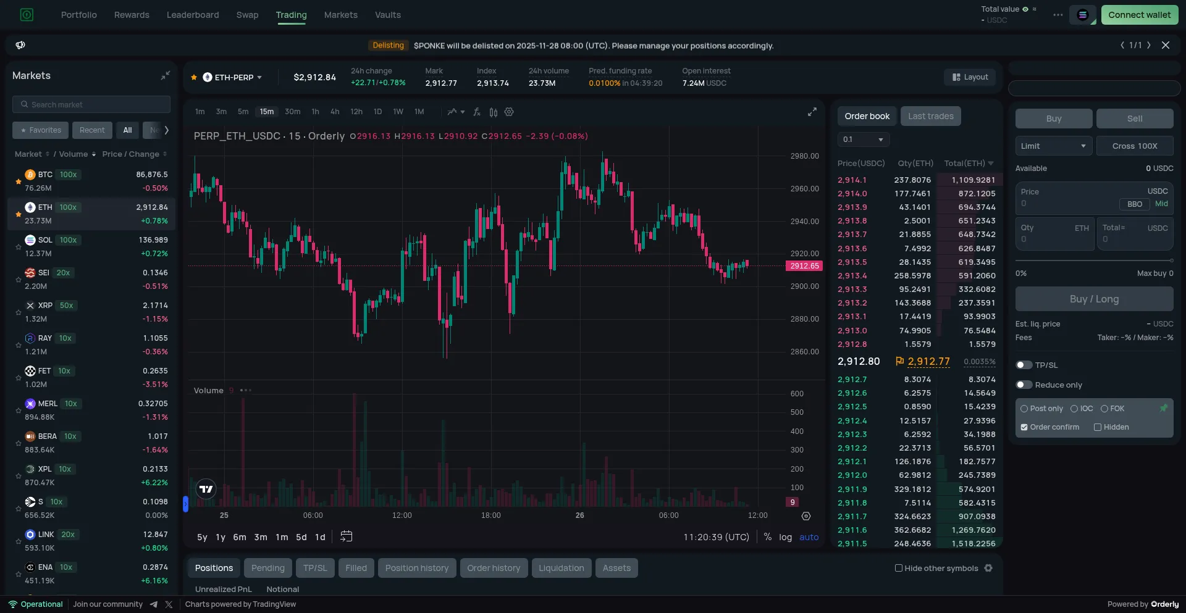This screenshot has width=1186, height=613.
Task: Click the announcement megaphone icon
Action: click(x=20, y=45)
